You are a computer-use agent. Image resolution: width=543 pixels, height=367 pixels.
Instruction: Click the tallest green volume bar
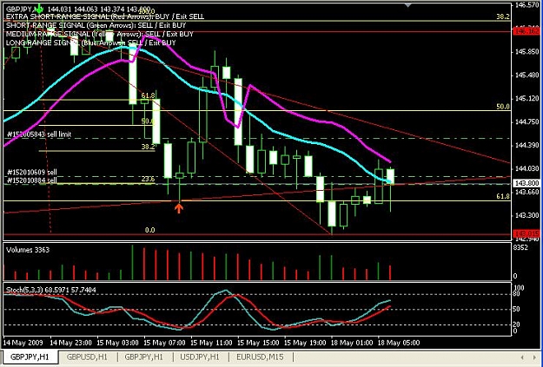132,262
